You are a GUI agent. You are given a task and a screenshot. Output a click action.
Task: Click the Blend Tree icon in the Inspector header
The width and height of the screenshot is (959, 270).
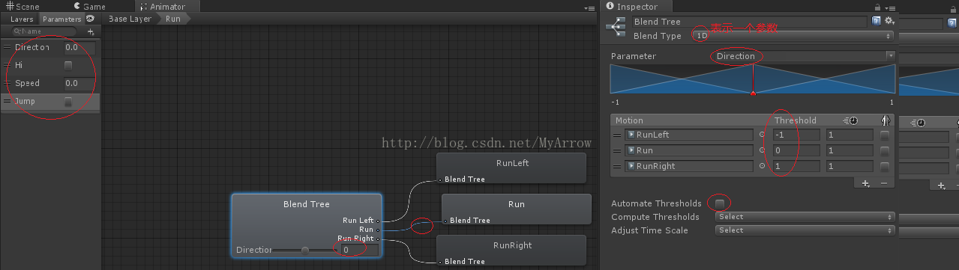(x=616, y=26)
